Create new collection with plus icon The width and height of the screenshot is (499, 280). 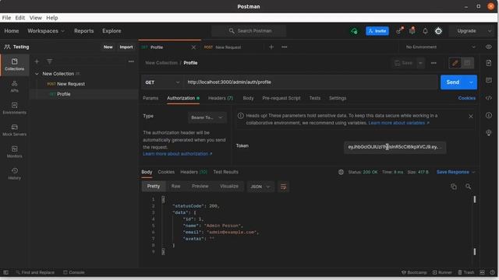coord(37,61)
